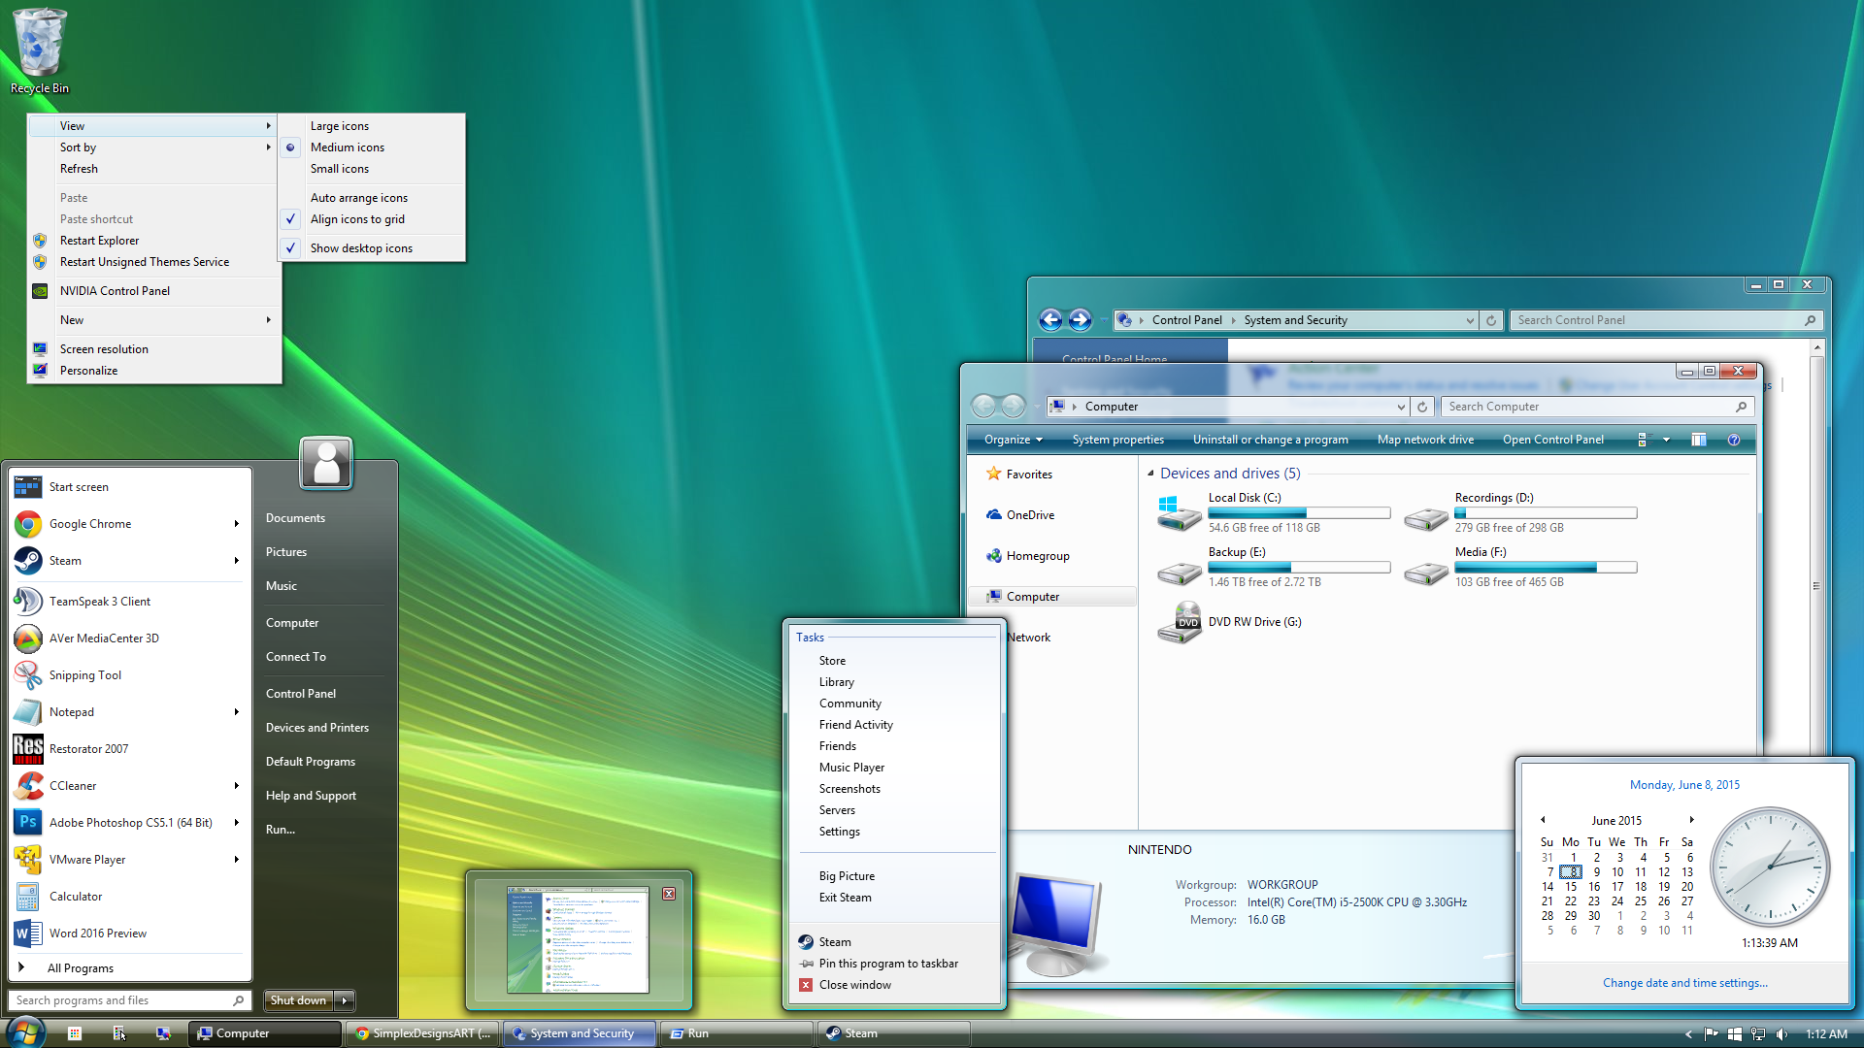Toggle Auto arrange icons option
The height and width of the screenshot is (1048, 1864).
[358, 197]
